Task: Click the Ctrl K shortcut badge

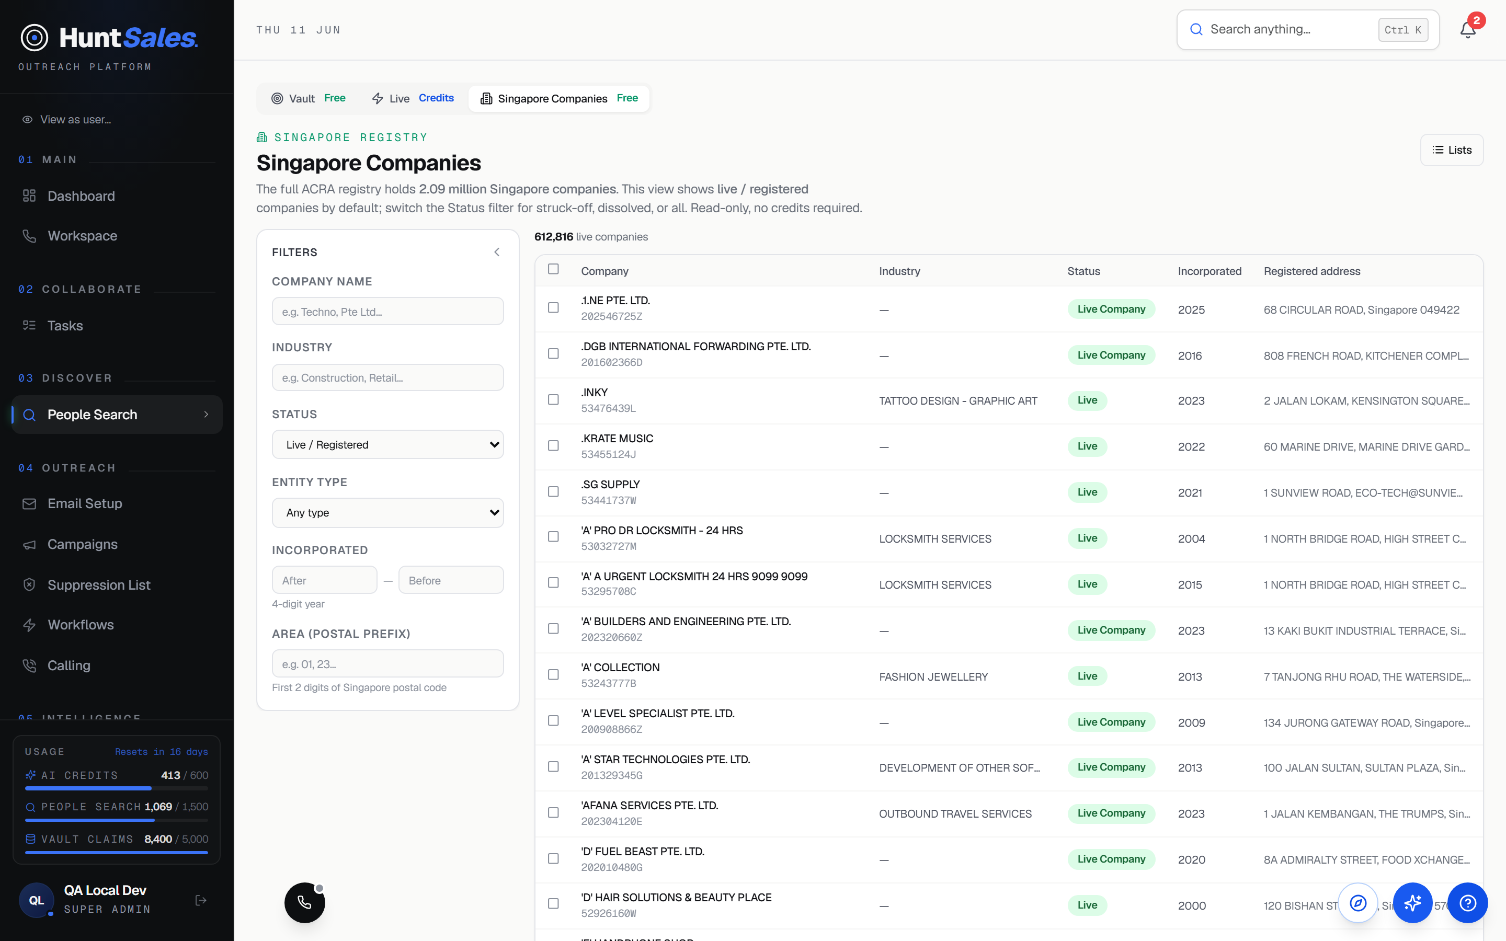Action: [1402, 30]
